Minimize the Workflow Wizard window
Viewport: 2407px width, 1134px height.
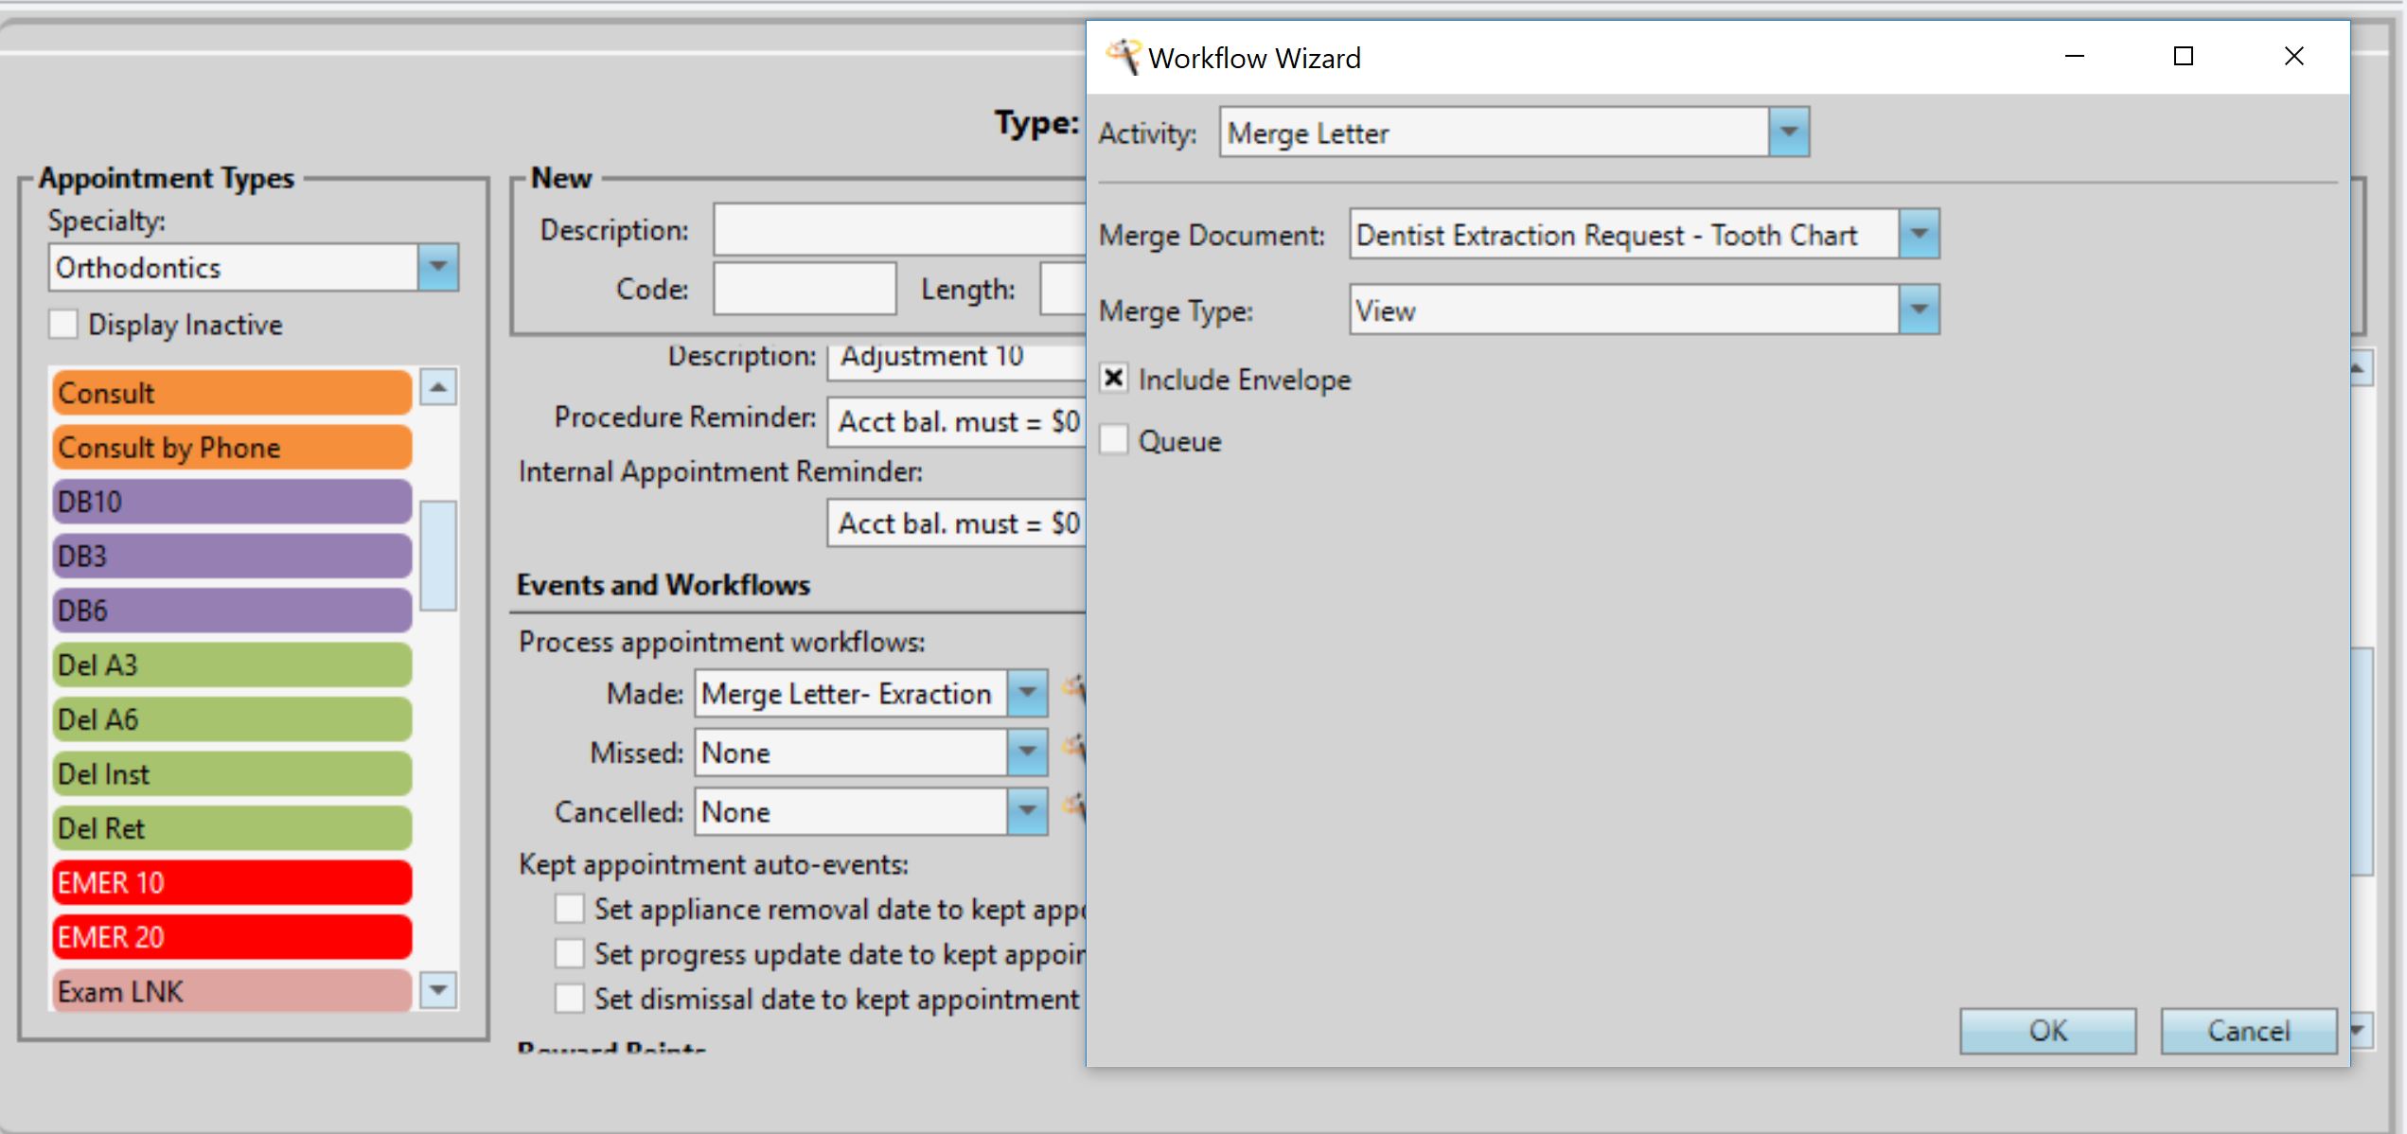(x=2074, y=57)
